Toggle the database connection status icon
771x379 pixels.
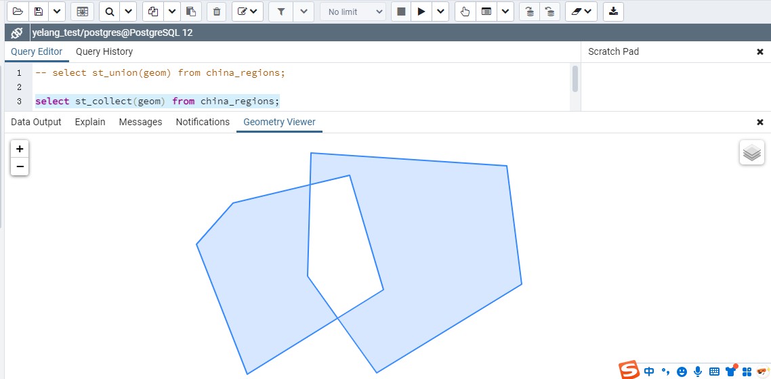[17, 32]
